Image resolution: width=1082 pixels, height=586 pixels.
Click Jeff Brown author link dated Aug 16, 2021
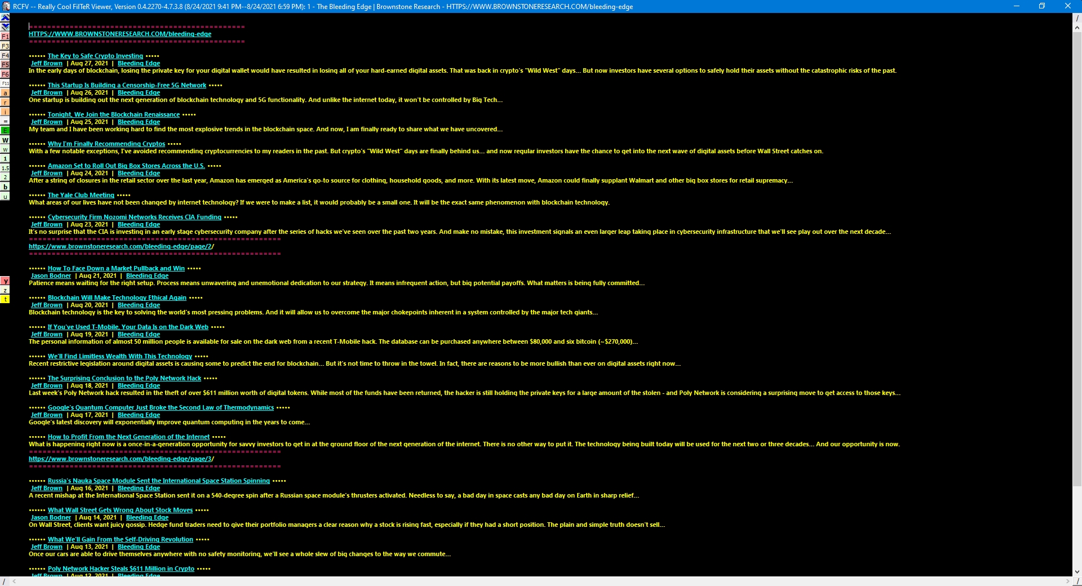coord(47,488)
